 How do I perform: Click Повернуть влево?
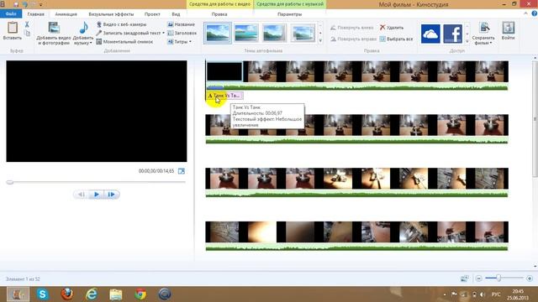click(x=351, y=28)
